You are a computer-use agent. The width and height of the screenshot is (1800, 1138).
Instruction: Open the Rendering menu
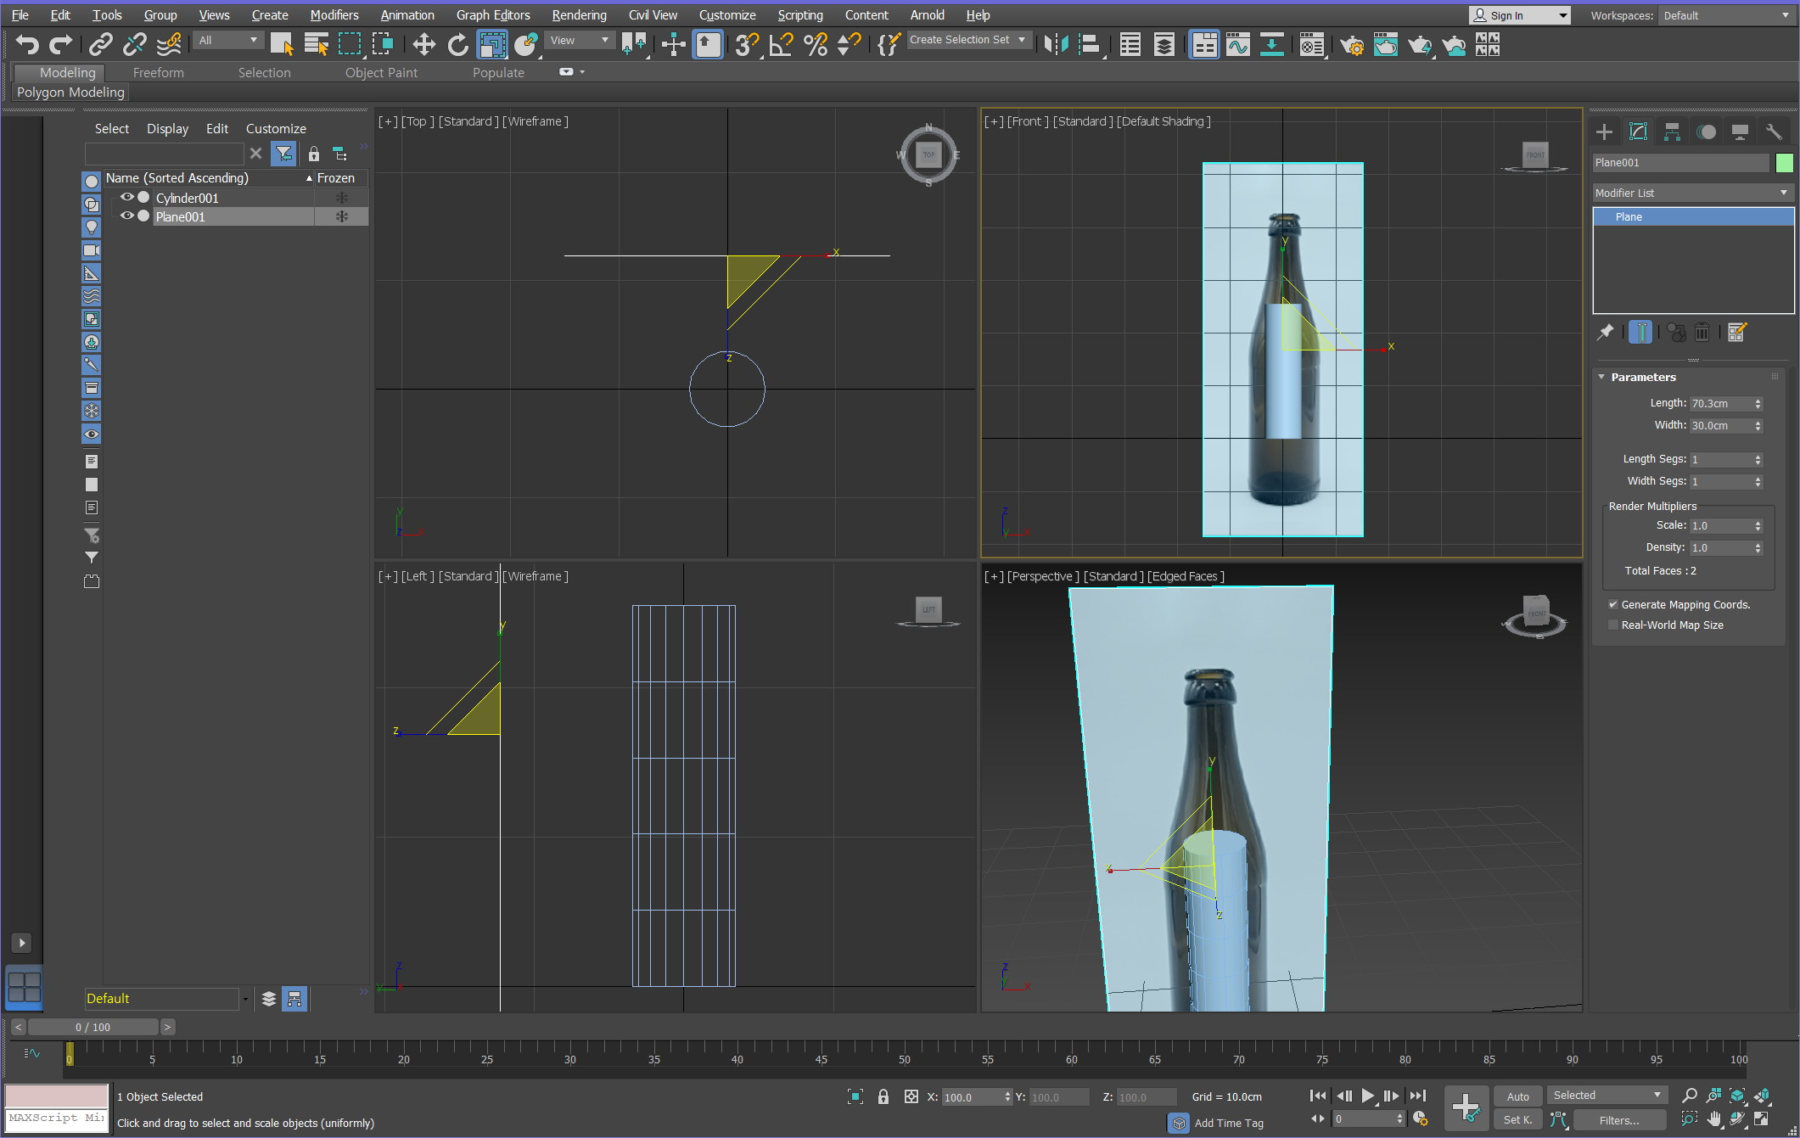tap(579, 15)
